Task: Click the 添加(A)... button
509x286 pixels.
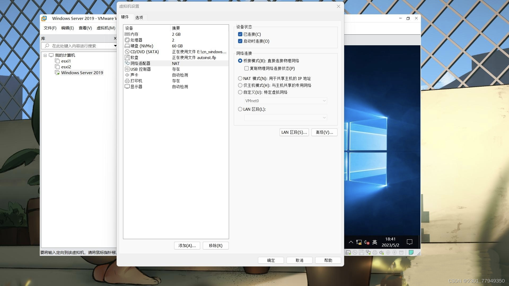Action: [187, 246]
